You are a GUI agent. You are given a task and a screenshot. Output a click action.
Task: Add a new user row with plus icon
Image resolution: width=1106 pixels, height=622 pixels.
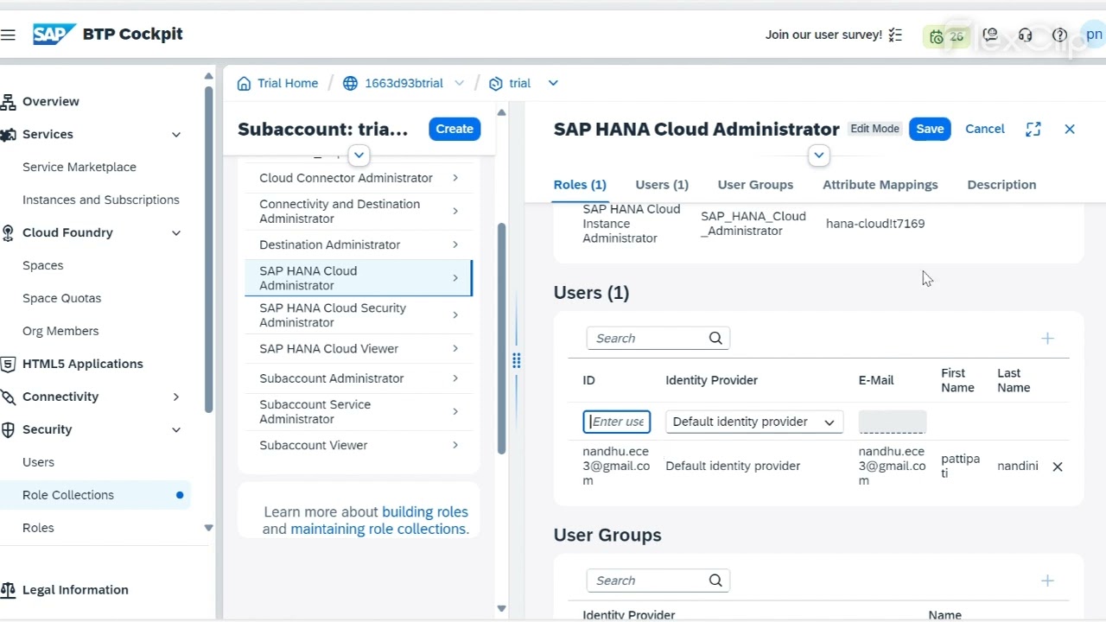(1047, 339)
